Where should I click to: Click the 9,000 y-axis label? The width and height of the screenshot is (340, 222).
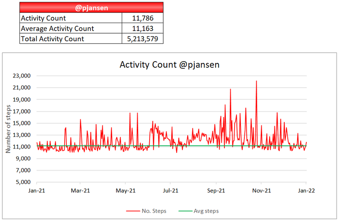23,159
